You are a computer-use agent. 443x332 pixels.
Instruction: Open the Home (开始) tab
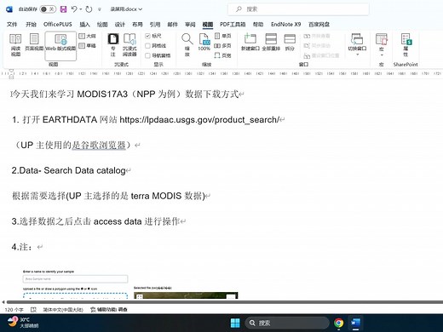[x=31, y=25]
